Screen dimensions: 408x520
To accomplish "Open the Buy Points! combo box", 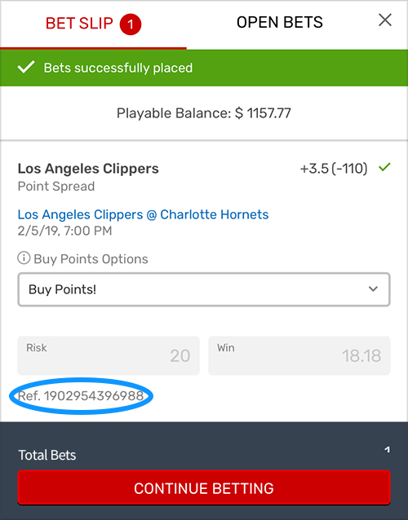I will coord(204,289).
